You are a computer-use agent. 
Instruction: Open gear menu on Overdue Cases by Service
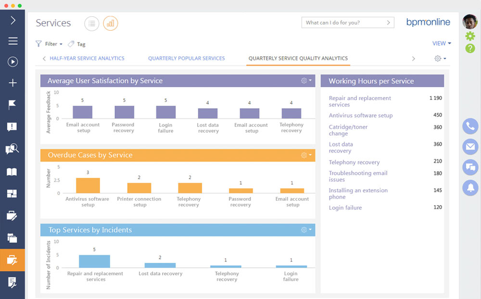pyautogui.click(x=306, y=155)
